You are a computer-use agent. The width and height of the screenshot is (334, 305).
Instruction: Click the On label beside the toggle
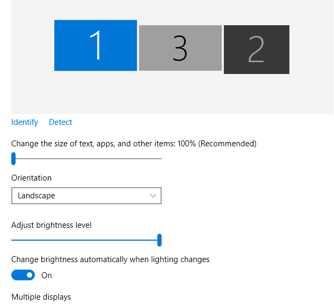[x=46, y=276]
